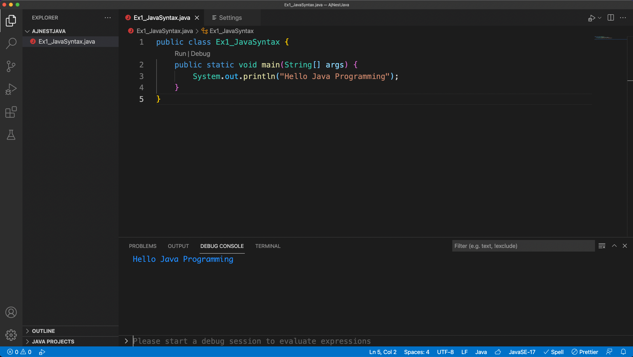
Task: Switch to the Settings editor tab
Action: 230,18
